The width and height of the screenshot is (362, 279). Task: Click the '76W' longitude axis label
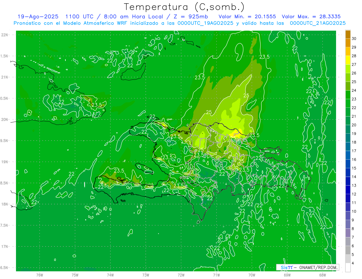pyautogui.click(x=40, y=275)
